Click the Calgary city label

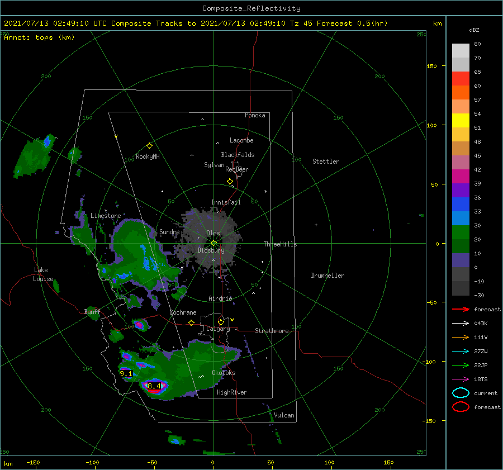218,329
